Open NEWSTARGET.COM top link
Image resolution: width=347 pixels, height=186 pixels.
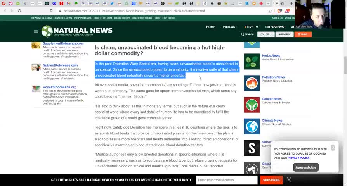[x=42, y=18]
